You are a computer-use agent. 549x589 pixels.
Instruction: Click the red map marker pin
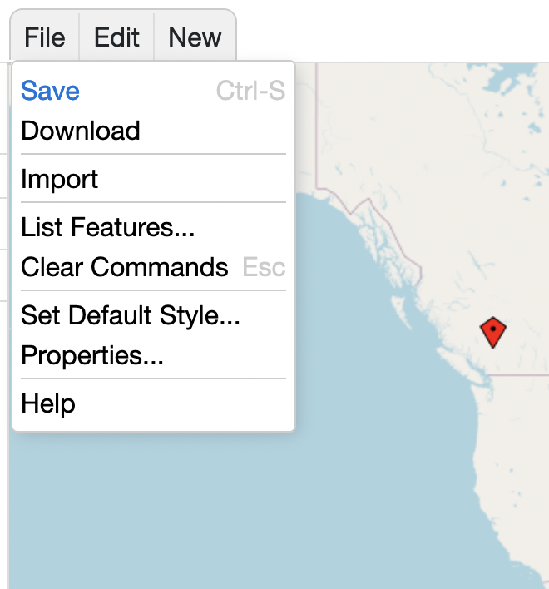coord(493,333)
